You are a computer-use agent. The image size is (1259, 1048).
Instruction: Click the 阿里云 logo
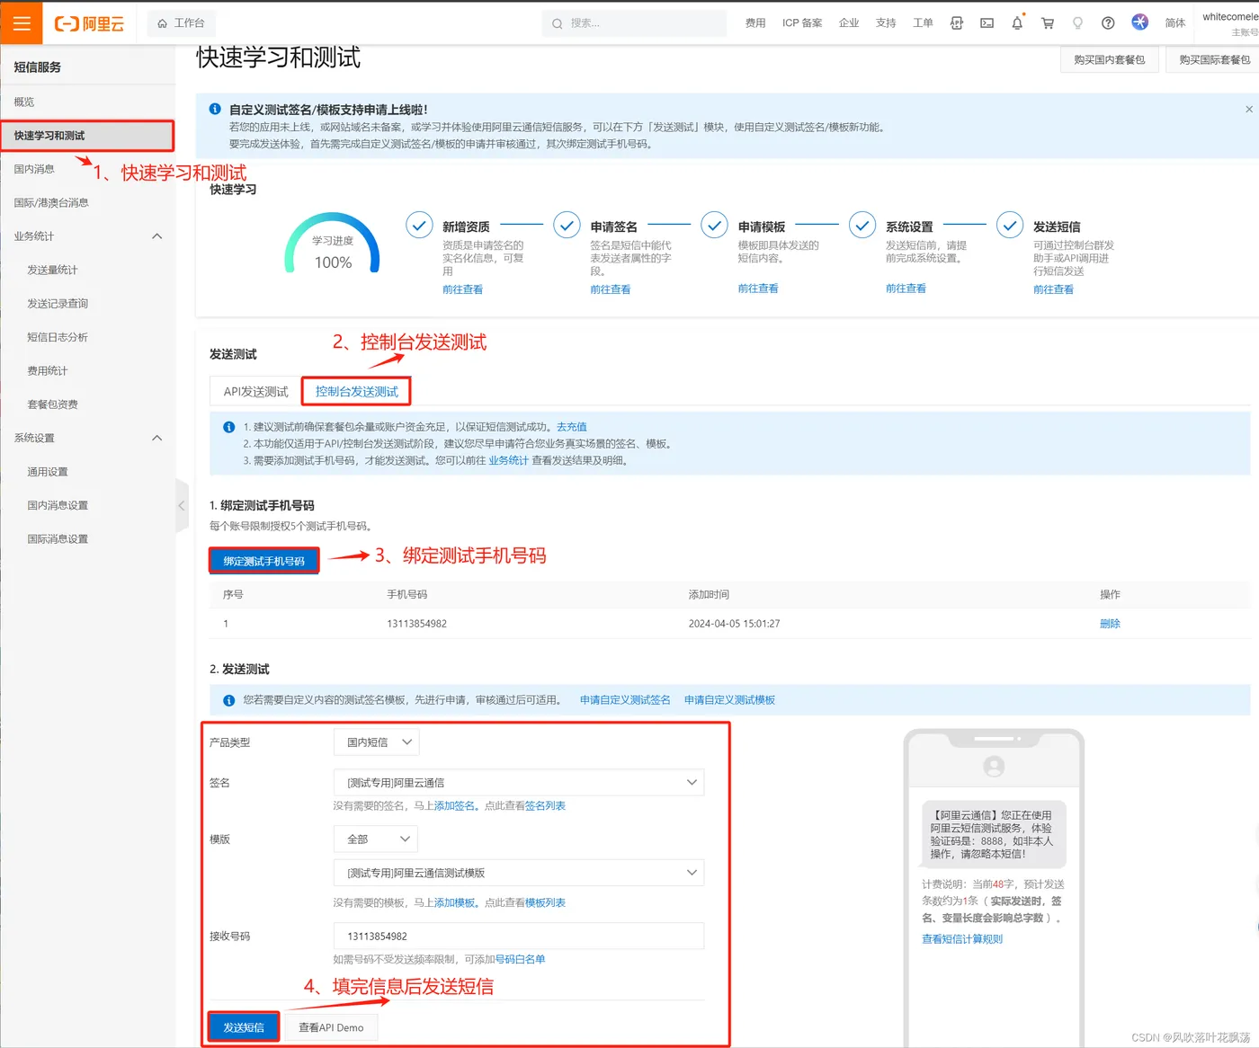coord(89,23)
